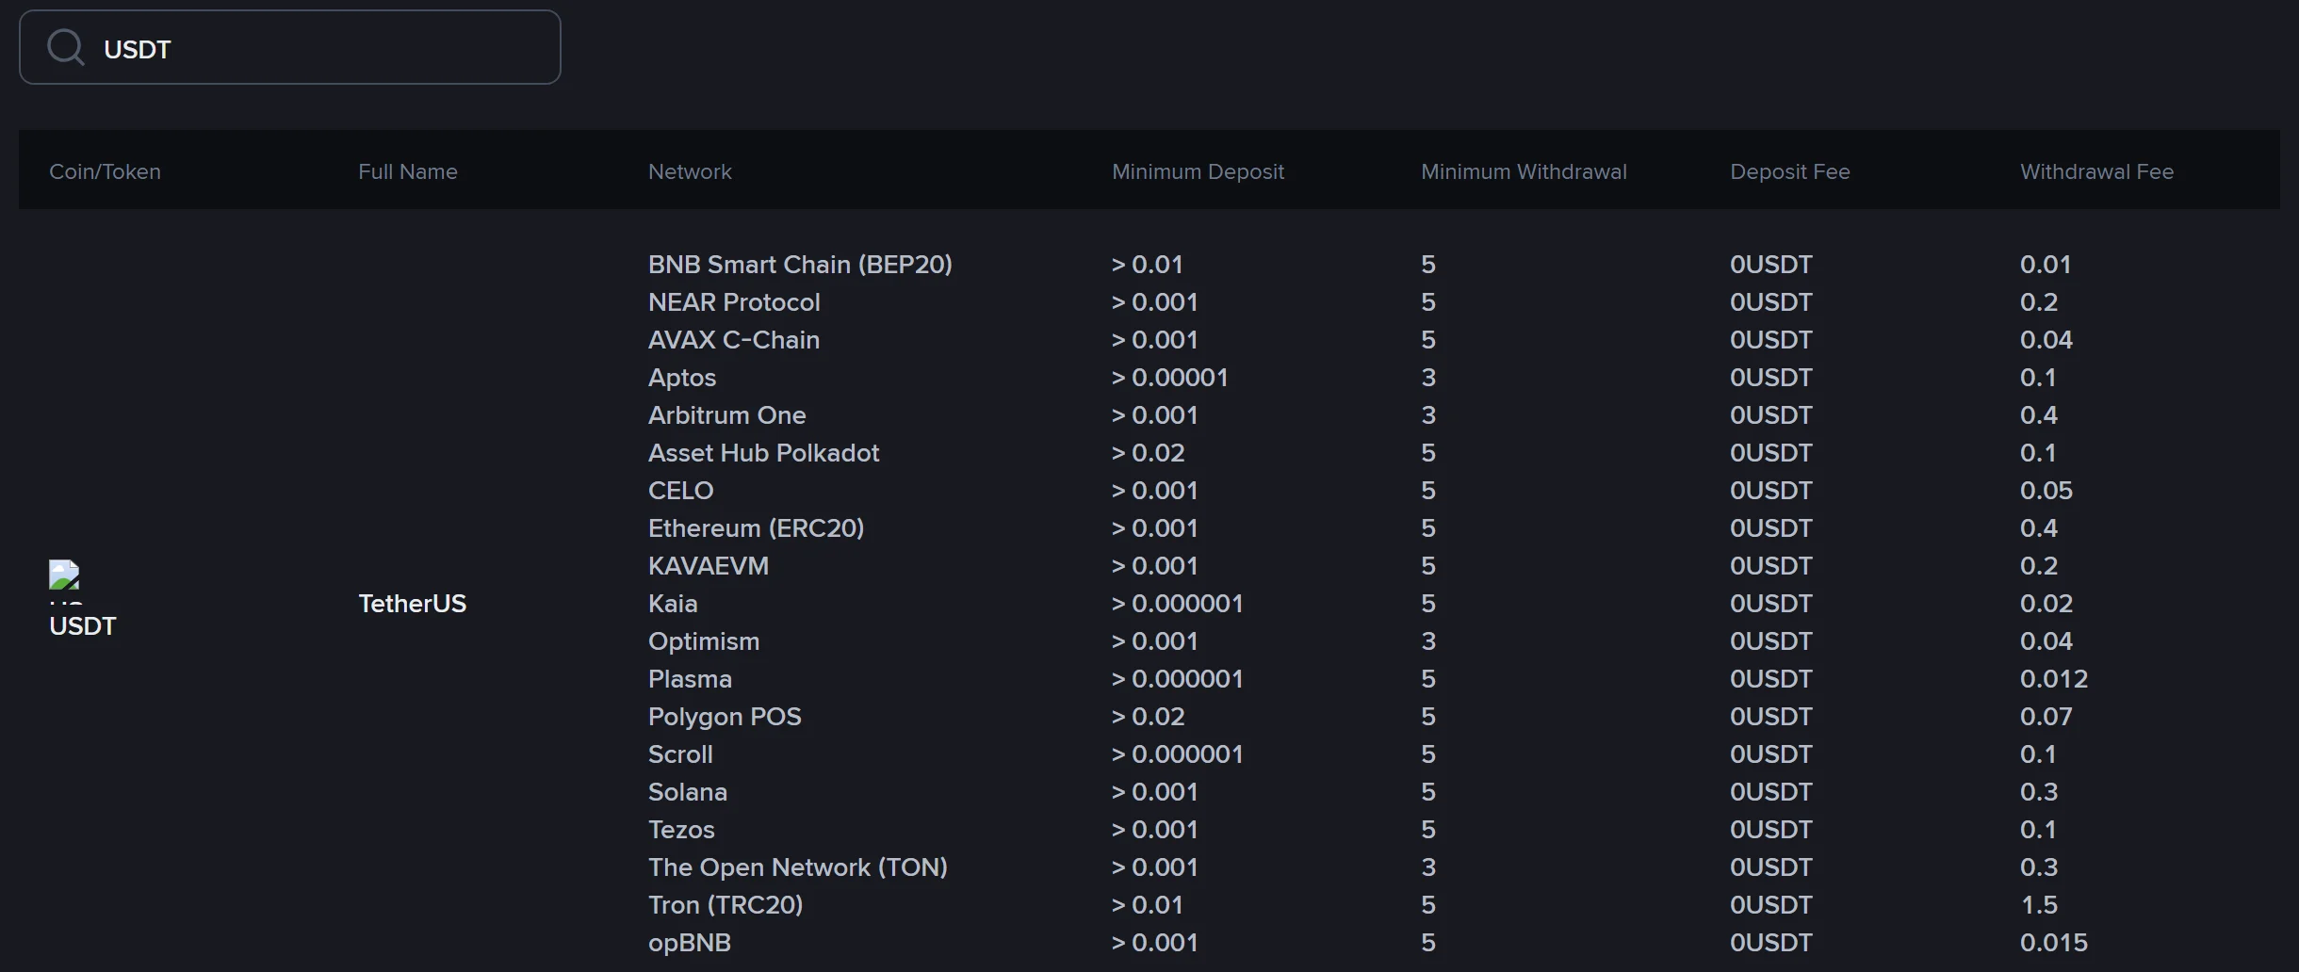The height and width of the screenshot is (972, 2299).
Task: Click Aptos minimum withdrawal value 3
Action: [1428, 378]
